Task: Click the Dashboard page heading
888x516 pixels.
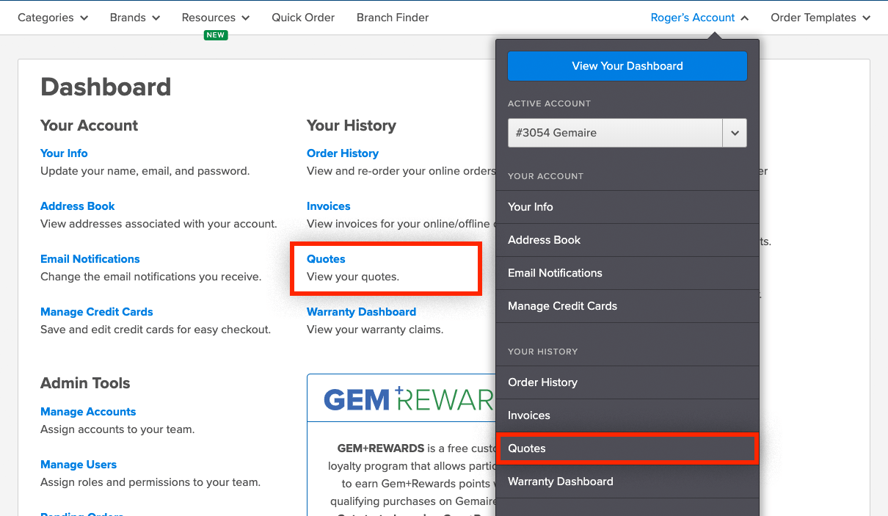Action: tap(106, 87)
